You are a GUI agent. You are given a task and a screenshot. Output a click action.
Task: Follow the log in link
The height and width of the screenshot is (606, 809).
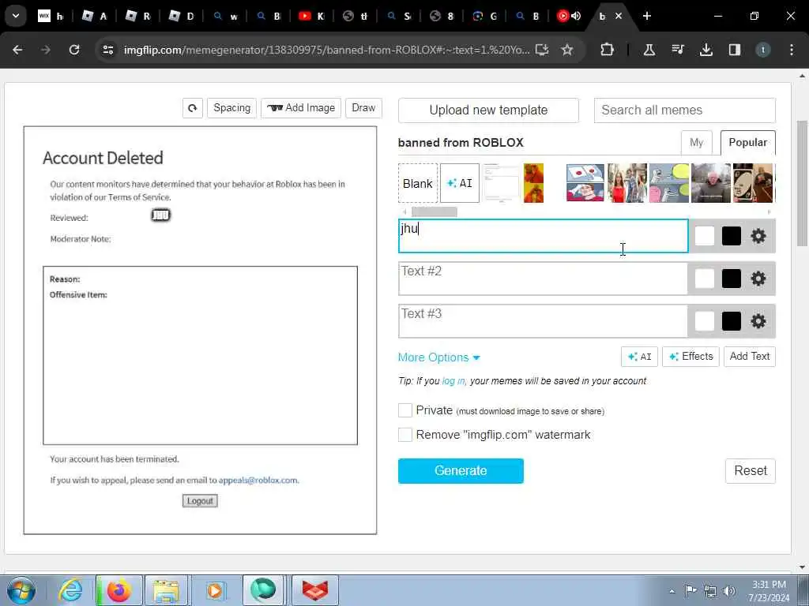pos(453,381)
